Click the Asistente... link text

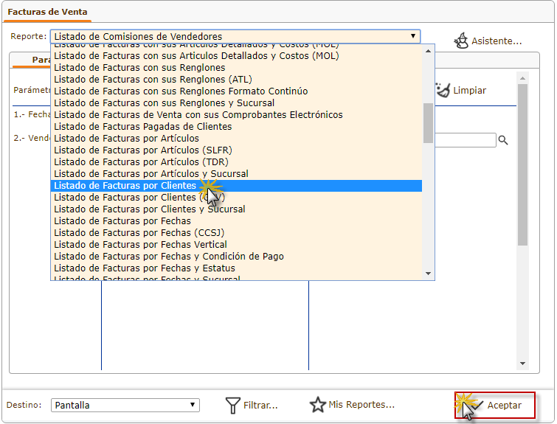click(497, 41)
